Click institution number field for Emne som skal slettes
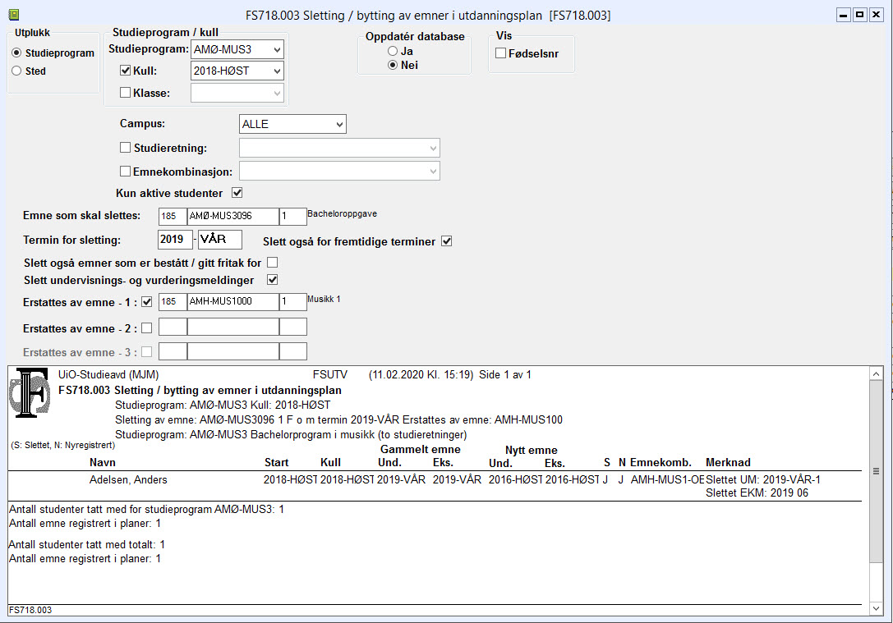The width and height of the screenshot is (893, 623). tap(173, 216)
